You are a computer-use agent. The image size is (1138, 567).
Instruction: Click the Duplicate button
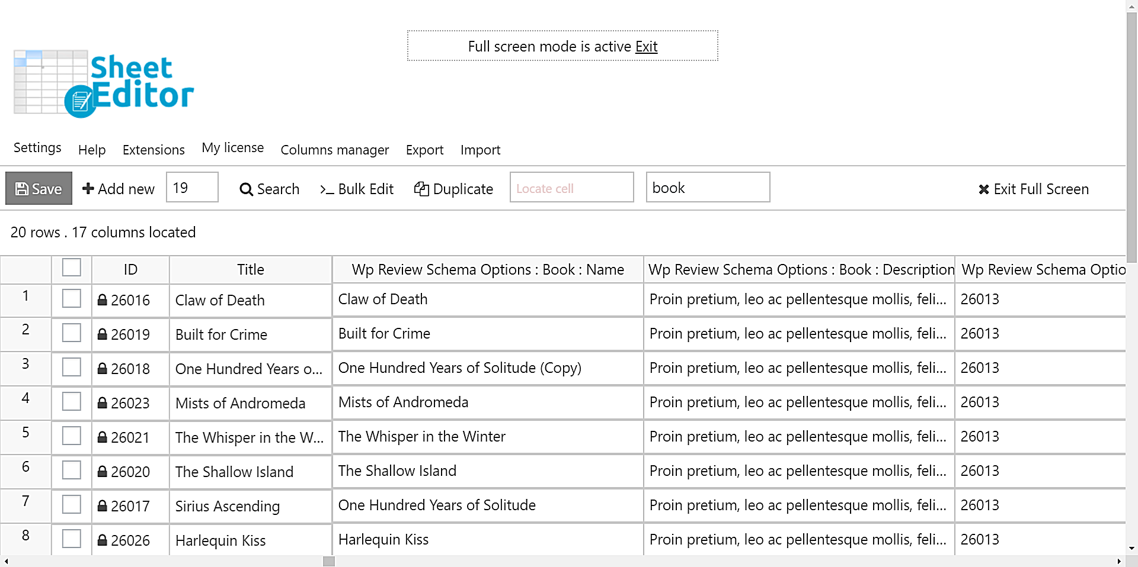[x=453, y=189]
